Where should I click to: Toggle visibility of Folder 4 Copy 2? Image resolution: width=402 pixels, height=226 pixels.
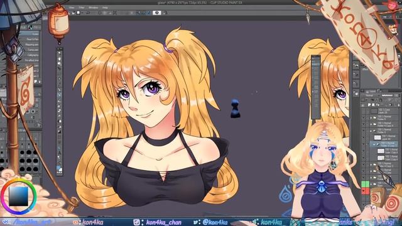[x=363, y=164]
